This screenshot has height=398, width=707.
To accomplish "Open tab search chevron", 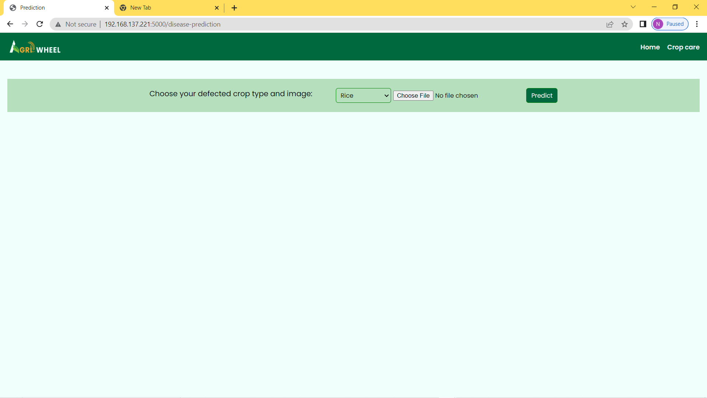I will tap(633, 7).
